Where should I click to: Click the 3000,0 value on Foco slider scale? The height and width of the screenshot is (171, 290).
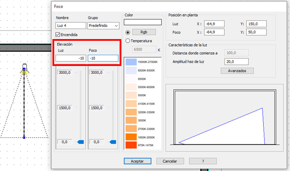97,72
